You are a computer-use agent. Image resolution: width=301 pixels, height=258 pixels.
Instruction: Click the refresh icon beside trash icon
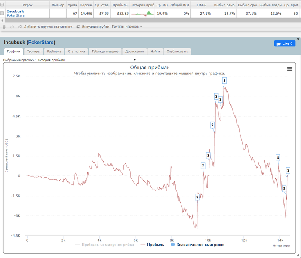(12, 27)
